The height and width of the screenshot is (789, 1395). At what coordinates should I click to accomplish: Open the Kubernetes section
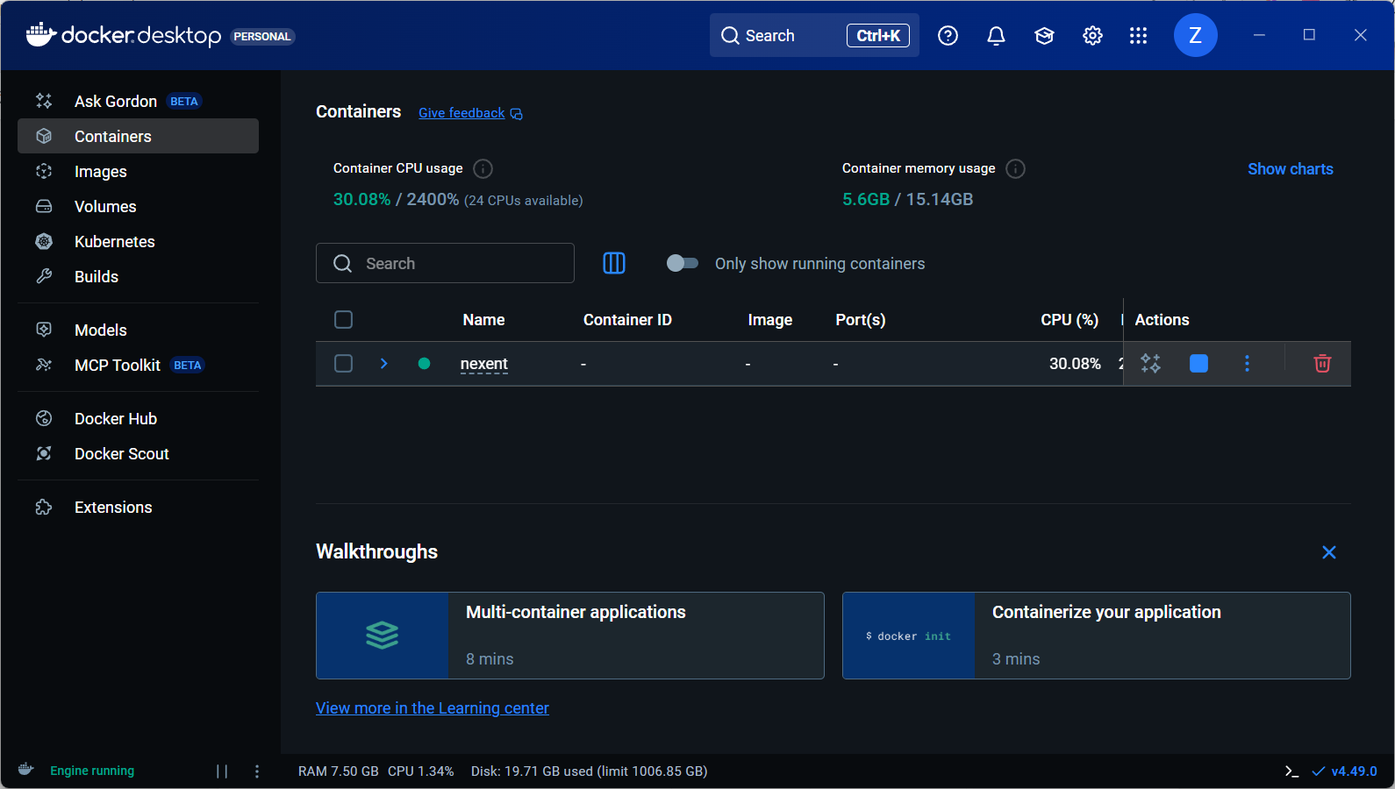tap(138, 241)
